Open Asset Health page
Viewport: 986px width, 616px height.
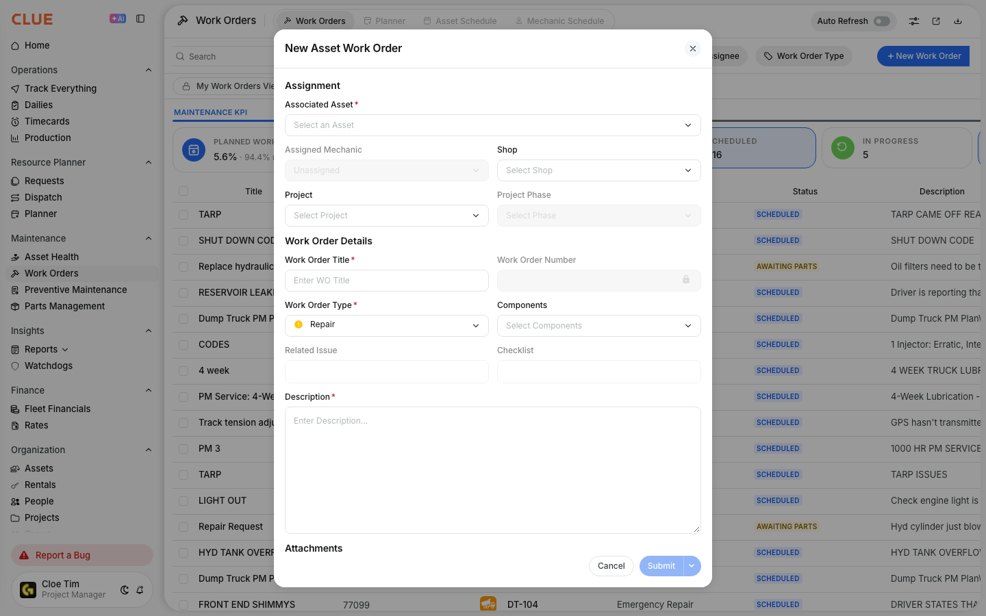pyautogui.click(x=51, y=257)
